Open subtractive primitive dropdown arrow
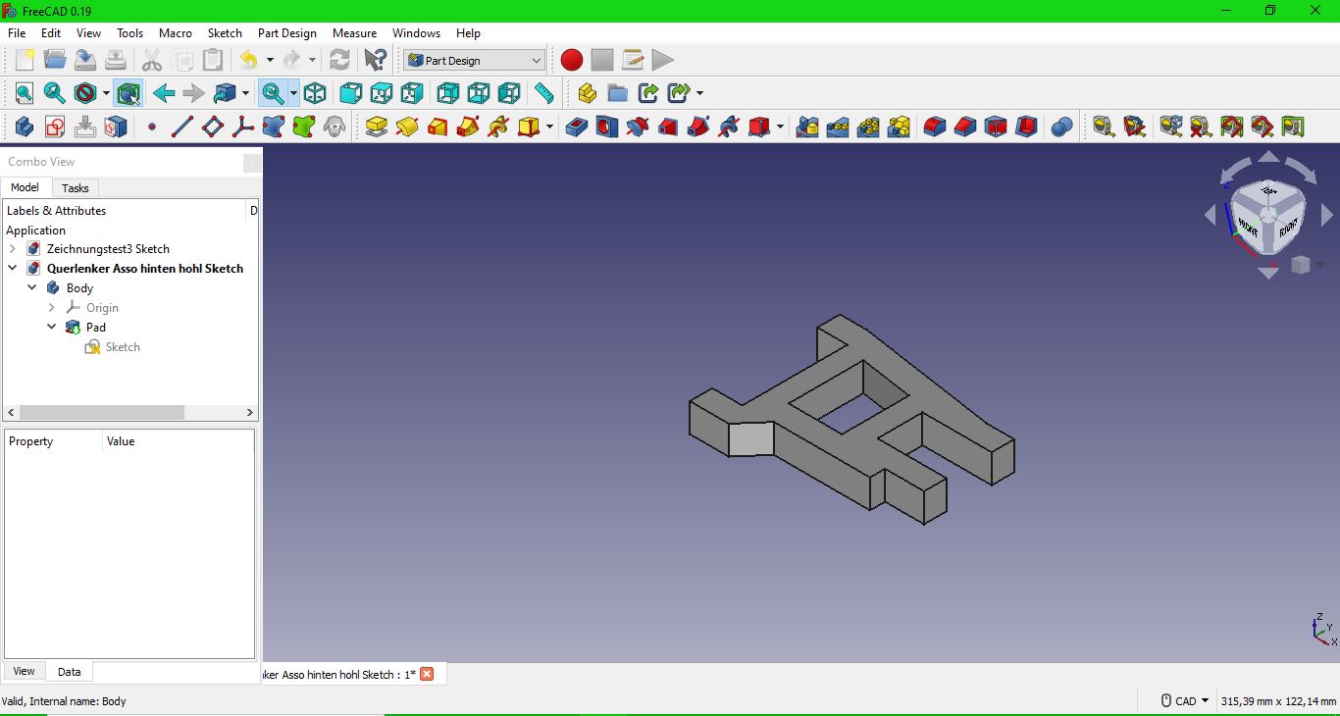The height and width of the screenshot is (716, 1340). coord(781,127)
